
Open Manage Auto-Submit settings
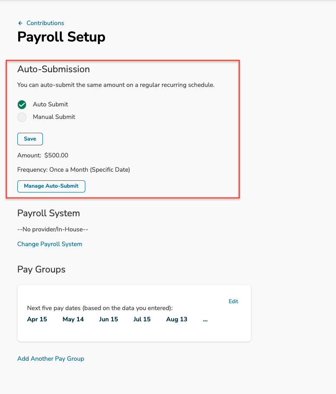[51, 186]
